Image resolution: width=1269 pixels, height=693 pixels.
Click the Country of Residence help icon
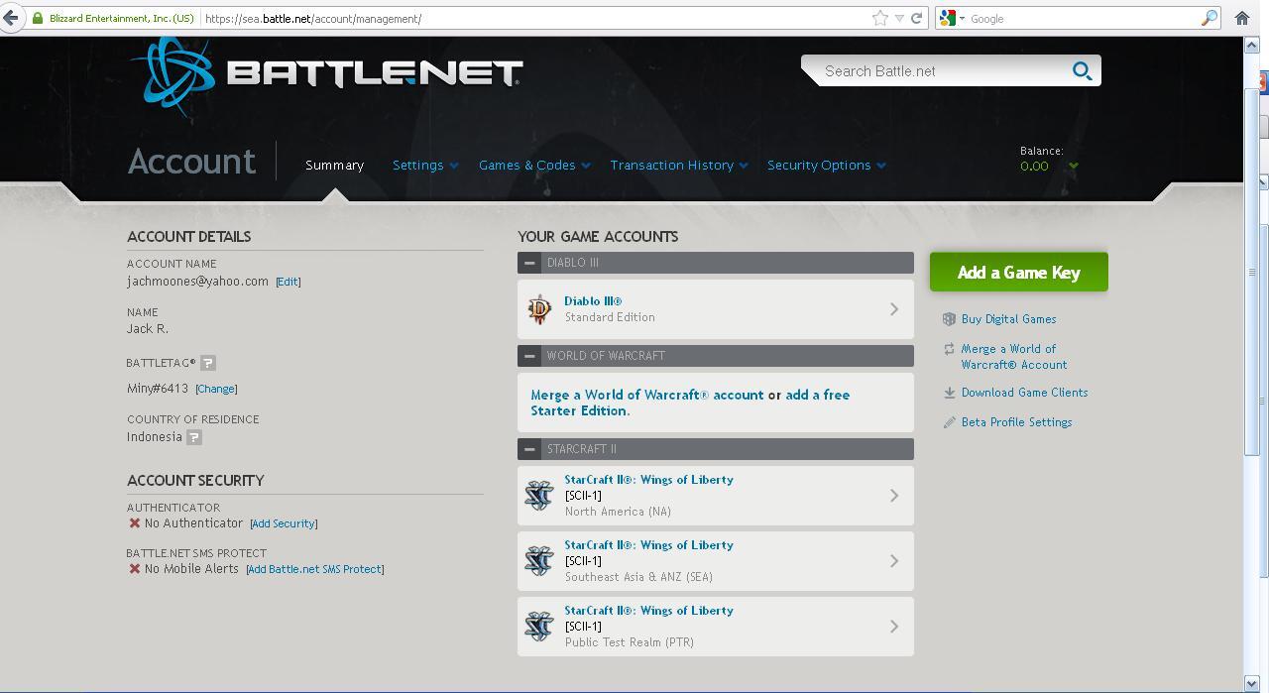pyautogui.click(x=194, y=437)
